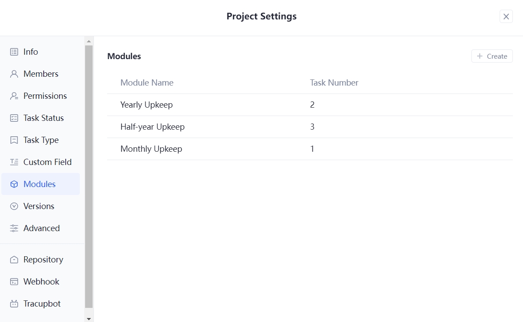Click the Modules cube icon
523x322 pixels.
pyautogui.click(x=14, y=184)
